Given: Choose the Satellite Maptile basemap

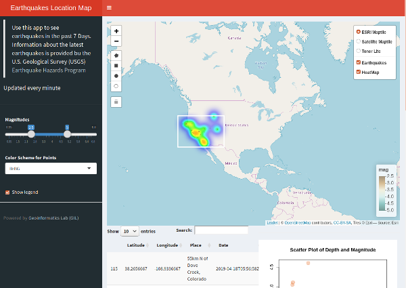Looking at the screenshot, I should tap(358, 41).
